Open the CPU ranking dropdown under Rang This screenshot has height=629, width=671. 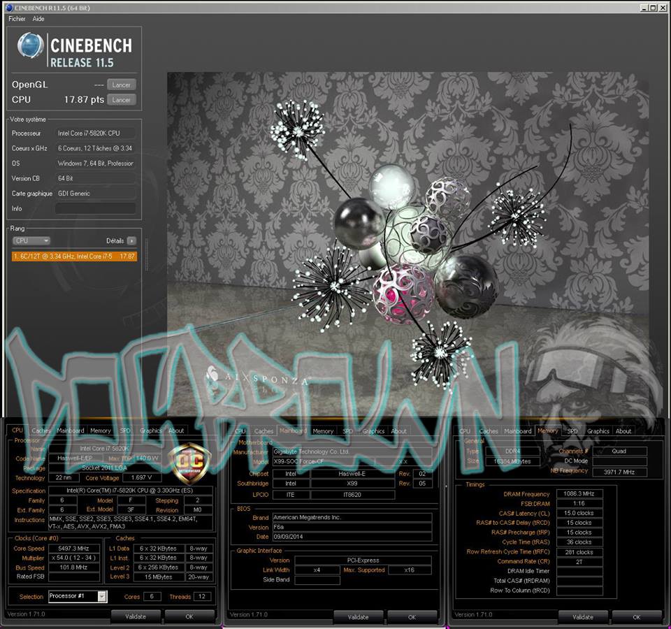(31, 241)
